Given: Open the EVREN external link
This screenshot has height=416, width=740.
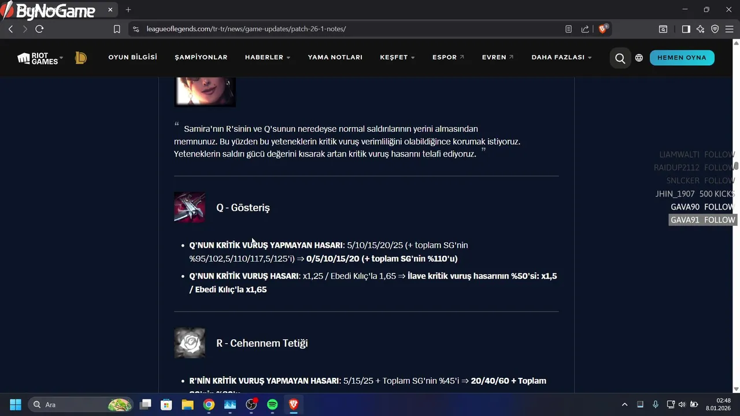Looking at the screenshot, I should coord(498,57).
